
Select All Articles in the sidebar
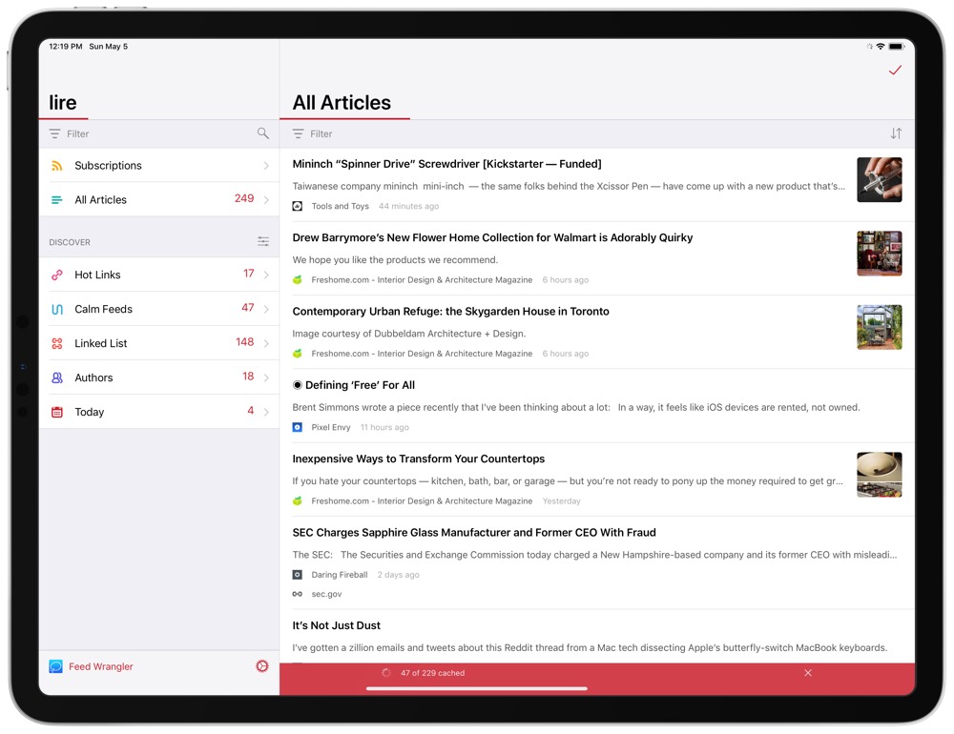[x=159, y=199]
